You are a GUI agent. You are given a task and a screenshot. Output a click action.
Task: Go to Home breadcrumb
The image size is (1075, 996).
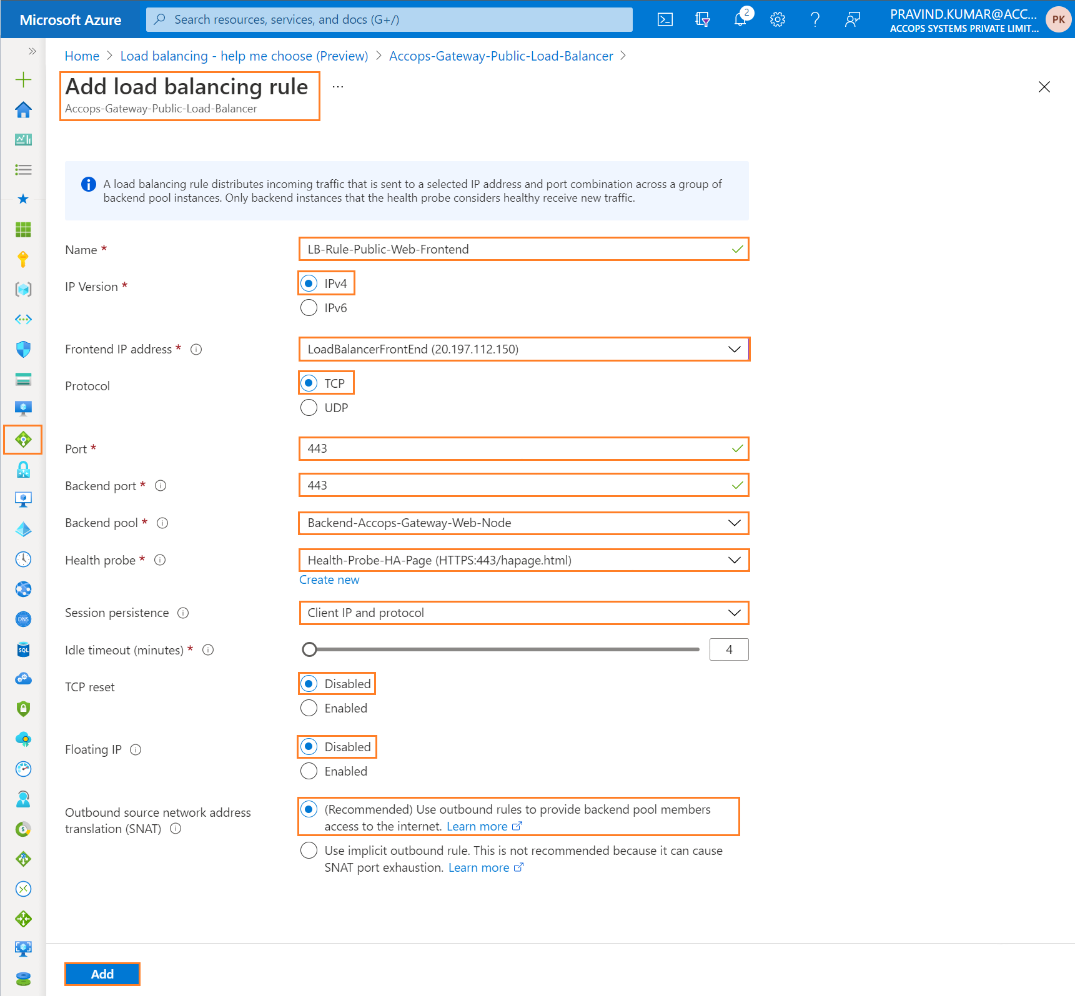[x=82, y=56]
